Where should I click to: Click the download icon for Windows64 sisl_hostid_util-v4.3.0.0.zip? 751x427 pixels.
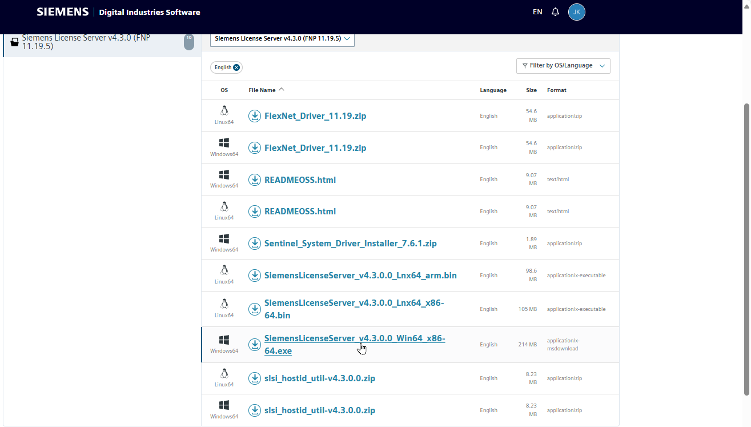[255, 410]
